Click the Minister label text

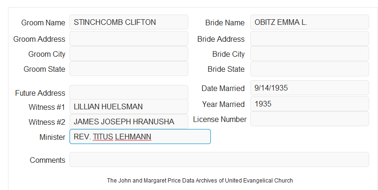point(52,137)
